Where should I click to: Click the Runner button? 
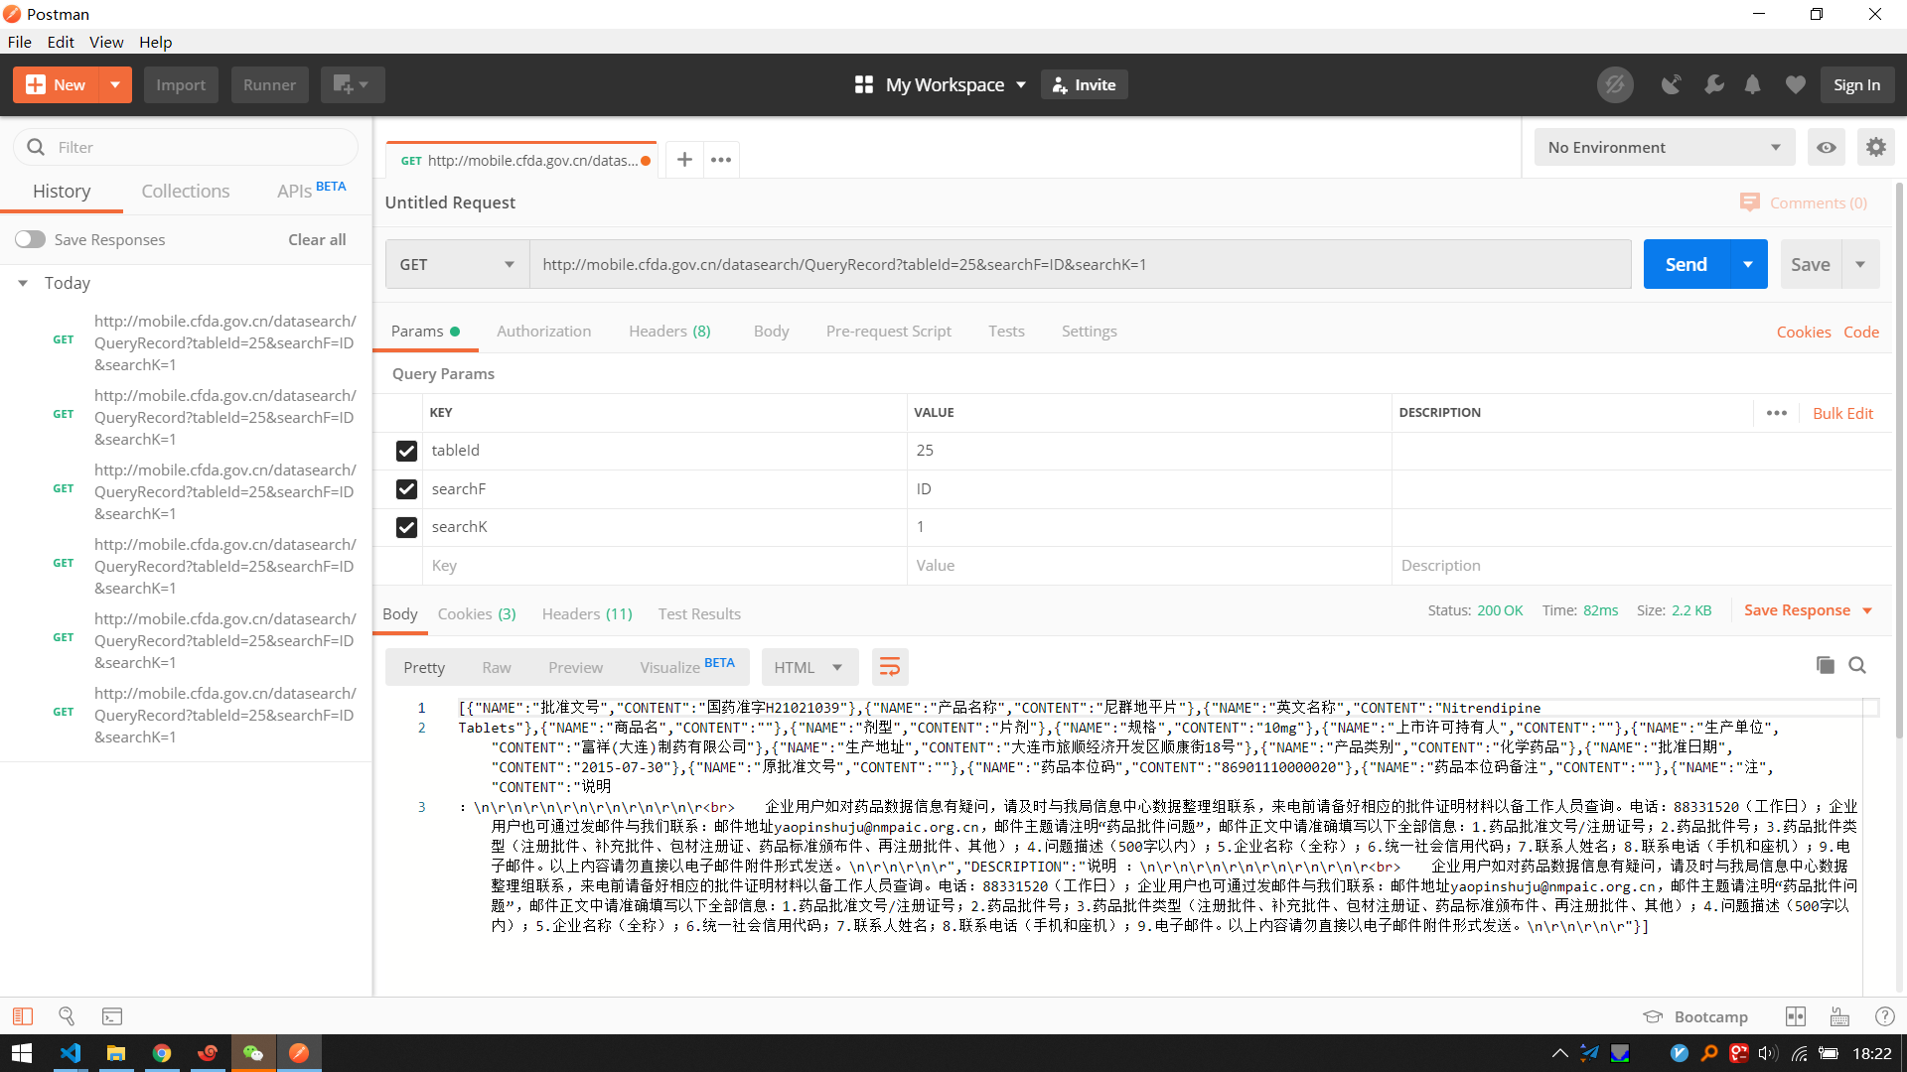point(270,84)
